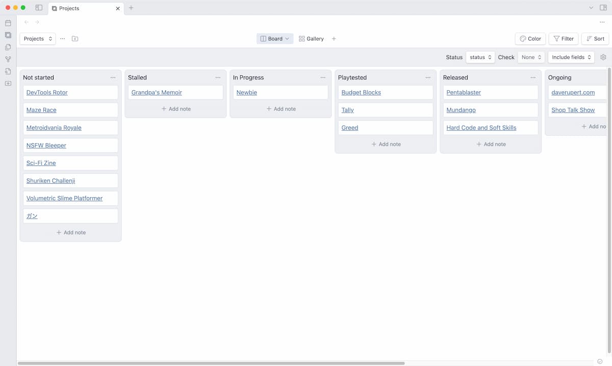Go forward with the right arrow
The height and width of the screenshot is (366, 612).
click(37, 22)
